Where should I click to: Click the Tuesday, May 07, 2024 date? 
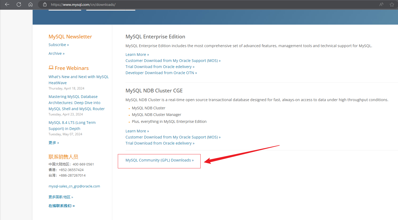coord(65,134)
